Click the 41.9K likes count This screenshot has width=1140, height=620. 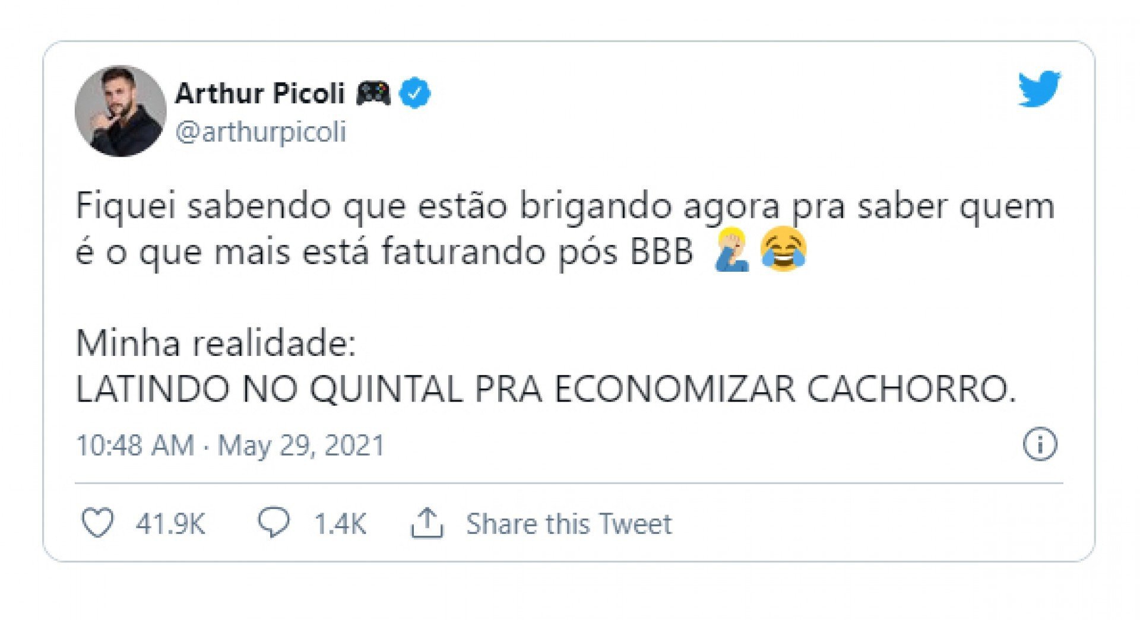[x=170, y=524]
